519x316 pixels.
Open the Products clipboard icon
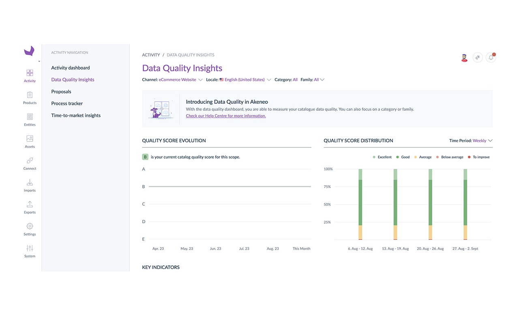coord(30,95)
